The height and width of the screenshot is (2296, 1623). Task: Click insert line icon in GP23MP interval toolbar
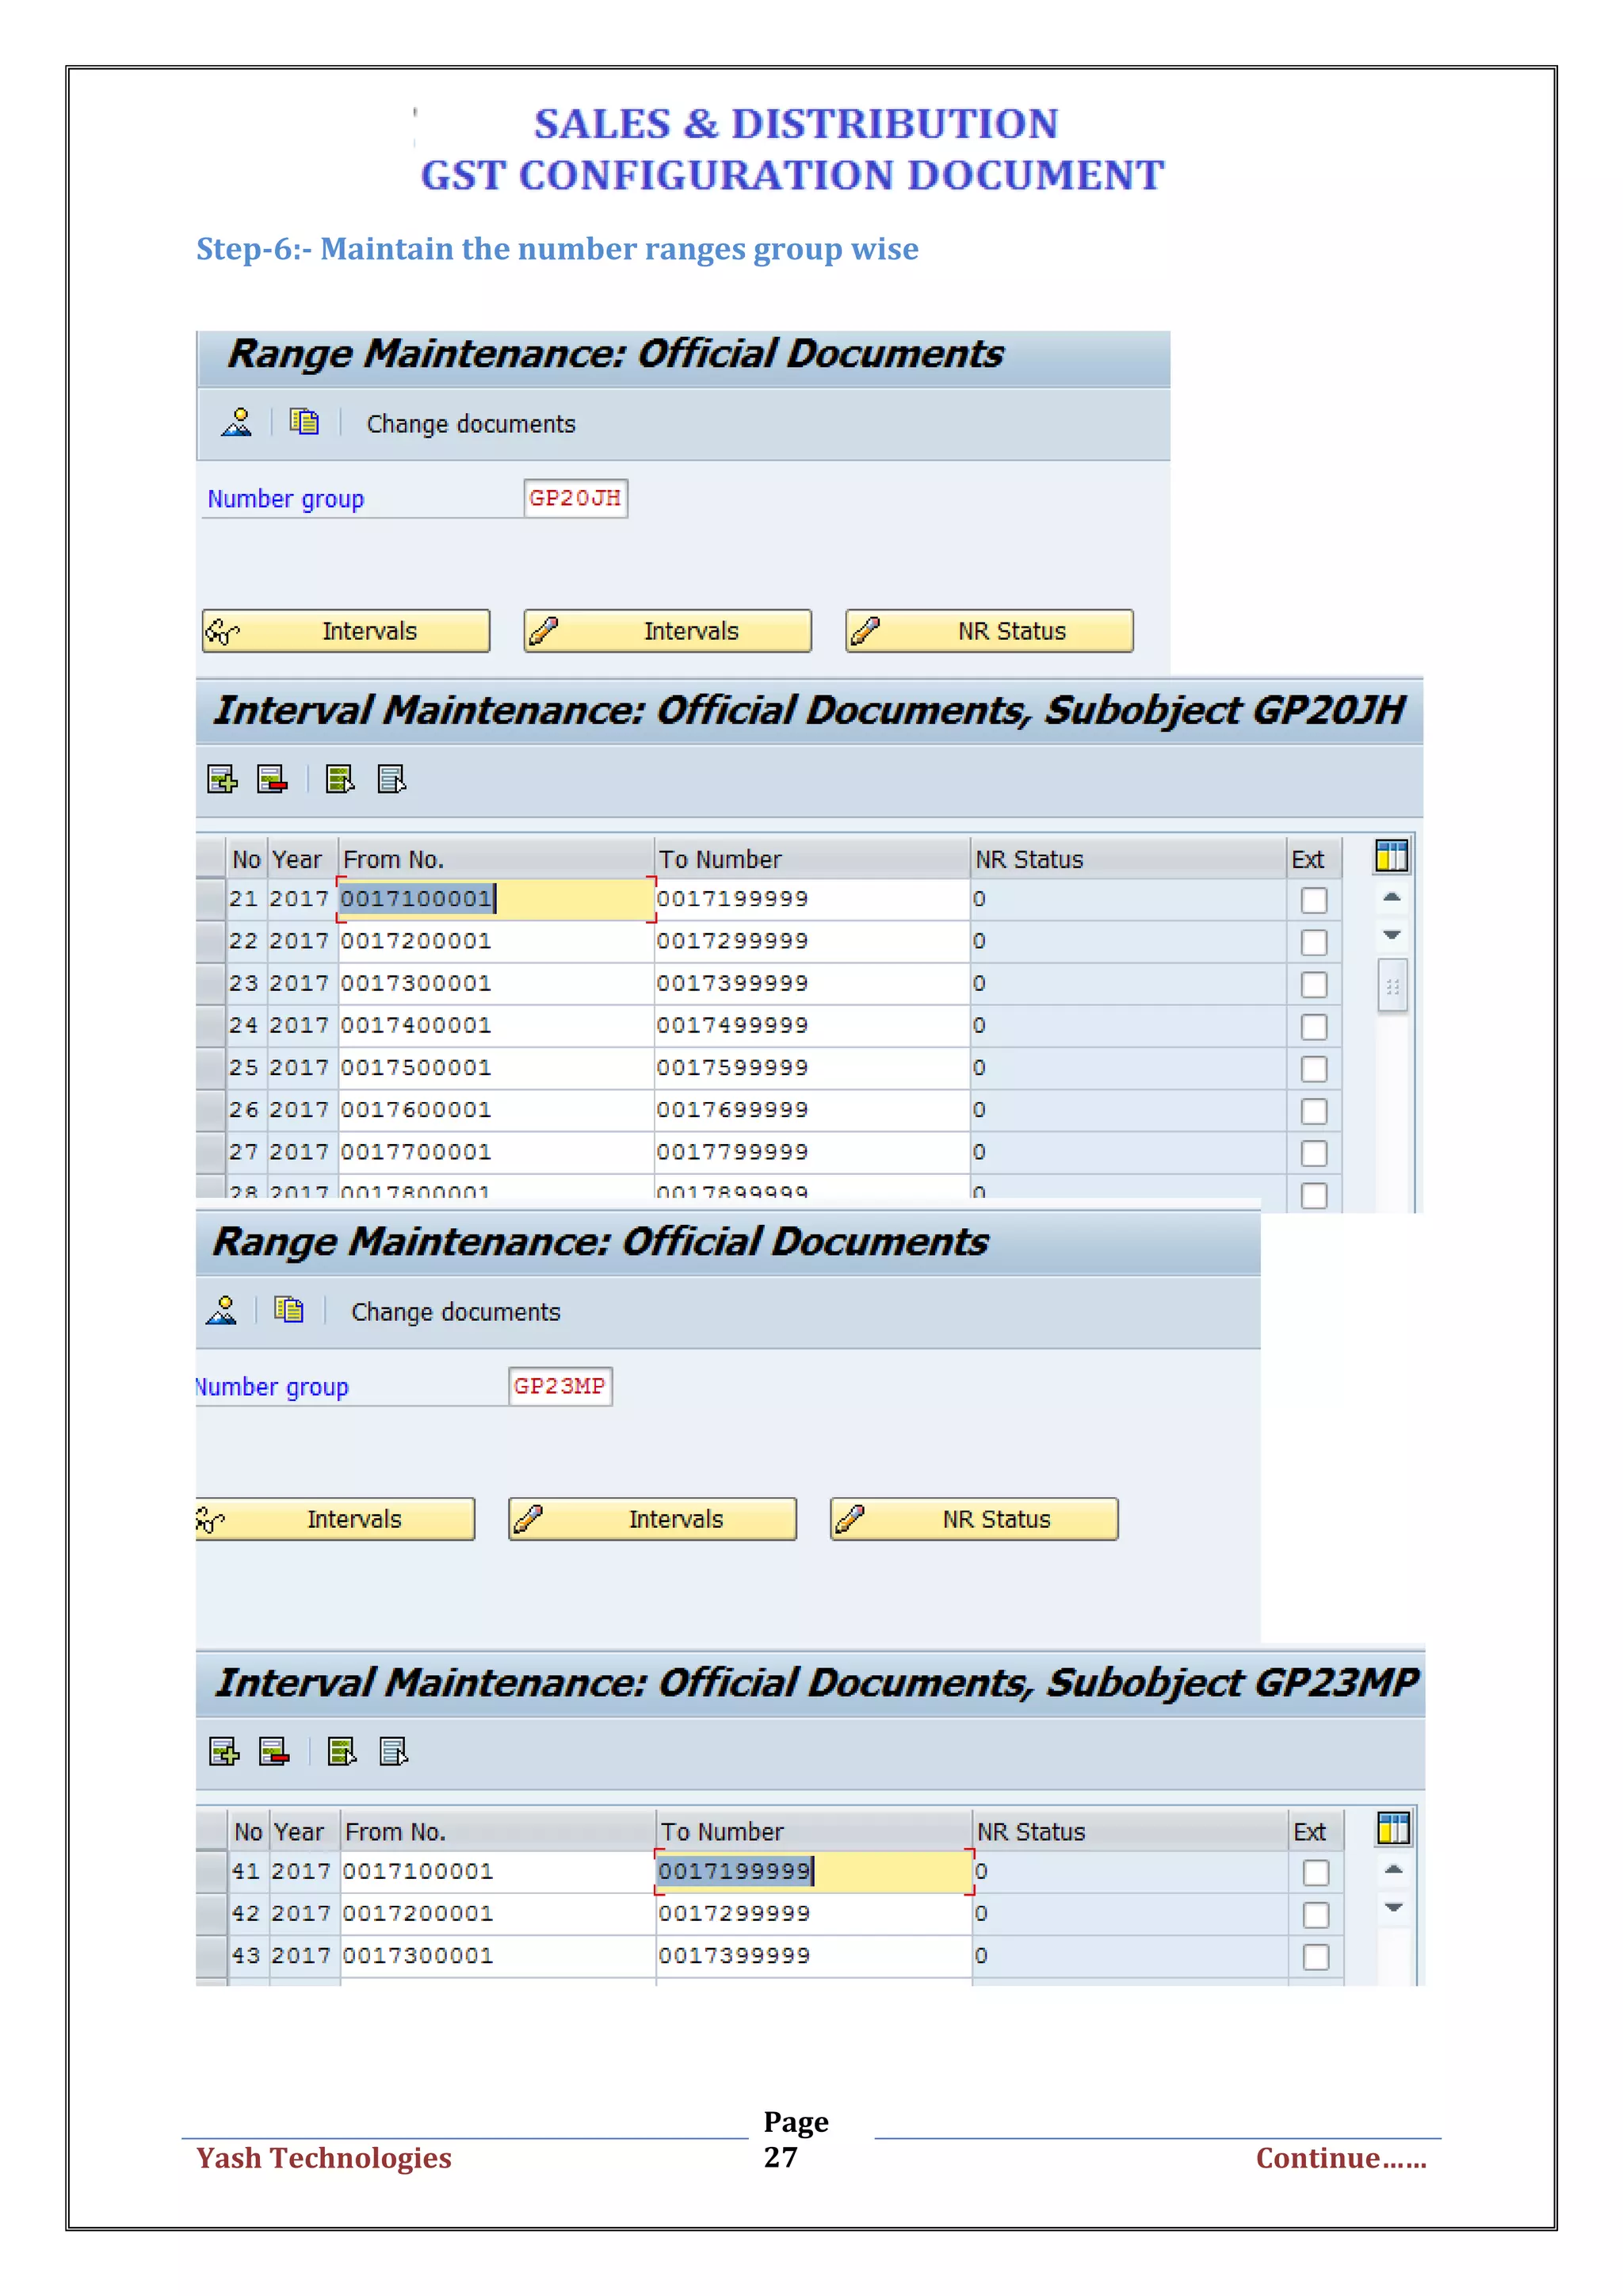[x=223, y=1752]
